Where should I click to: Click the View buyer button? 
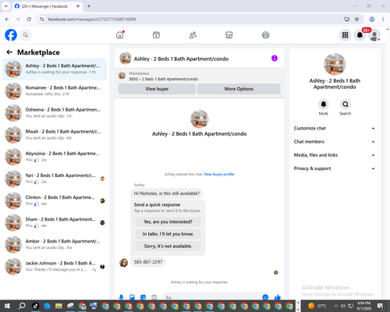tap(157, 89)
